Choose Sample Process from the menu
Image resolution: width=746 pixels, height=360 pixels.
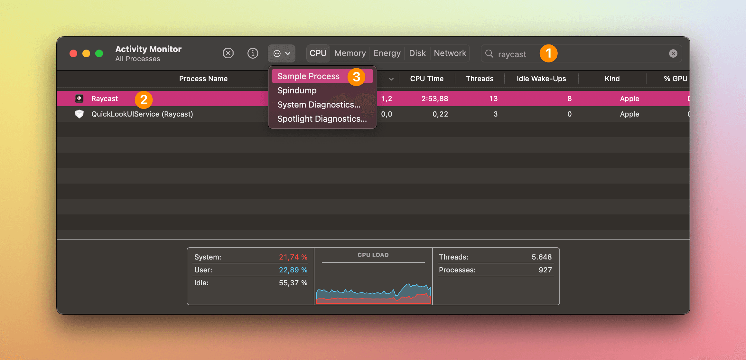coord(308,76)
